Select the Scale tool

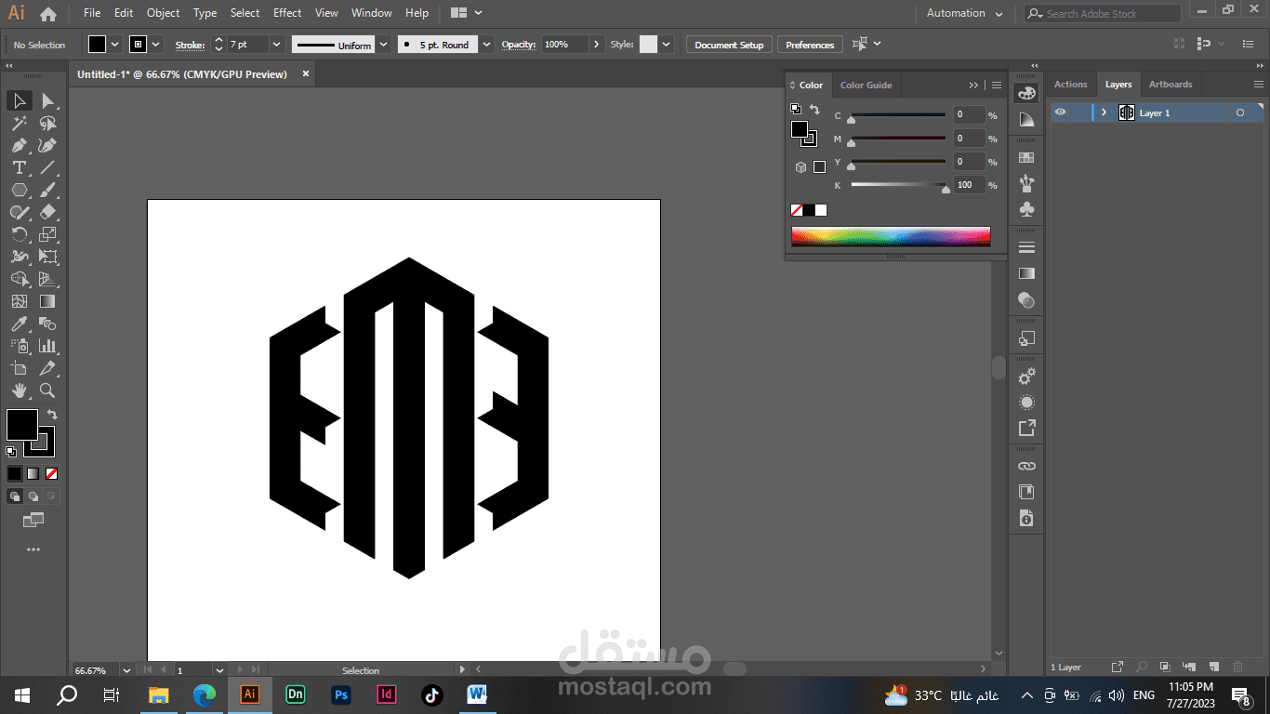click(x=48, y=234)
